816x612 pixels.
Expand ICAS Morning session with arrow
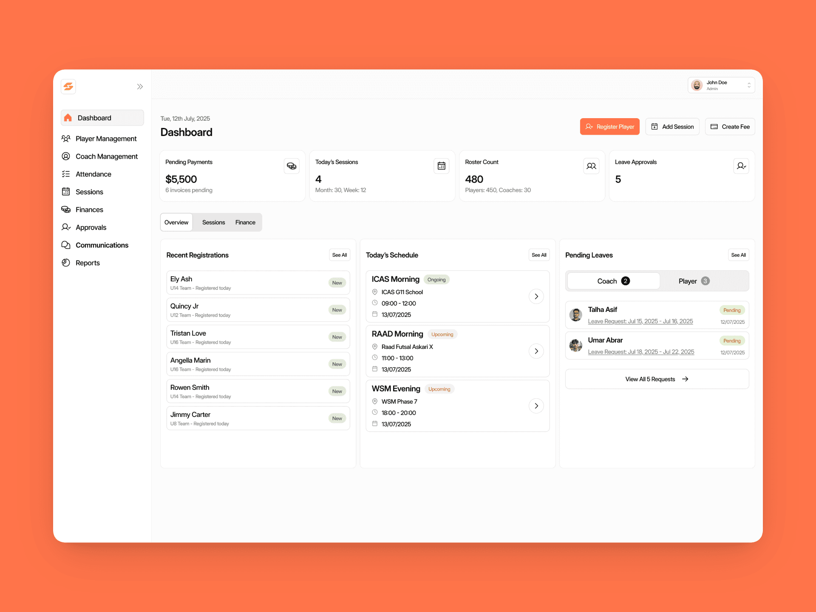tap(536, 297)
